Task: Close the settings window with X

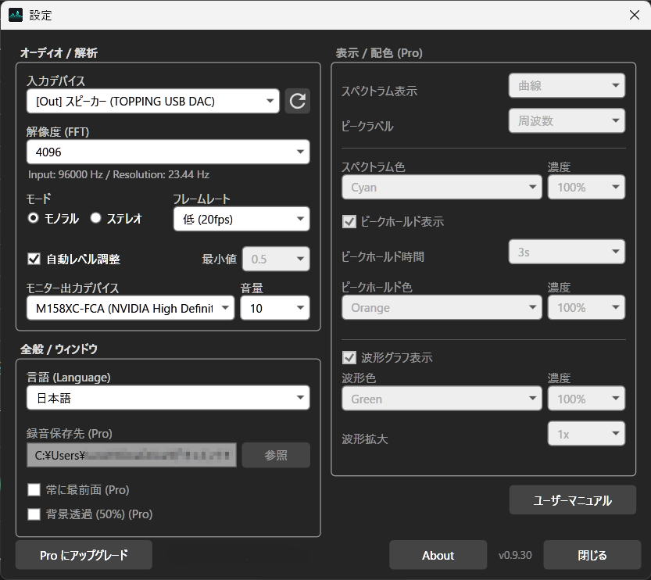Action: (634, 15)
